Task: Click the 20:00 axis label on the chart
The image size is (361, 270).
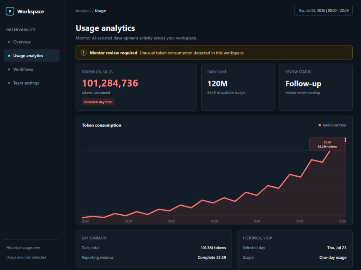Action: click(x=299, y=221)
